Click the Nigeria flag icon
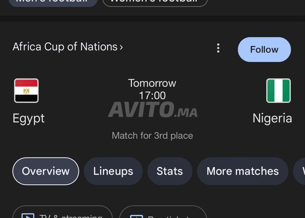The image size is (305, 218). (x=278, y=90)
